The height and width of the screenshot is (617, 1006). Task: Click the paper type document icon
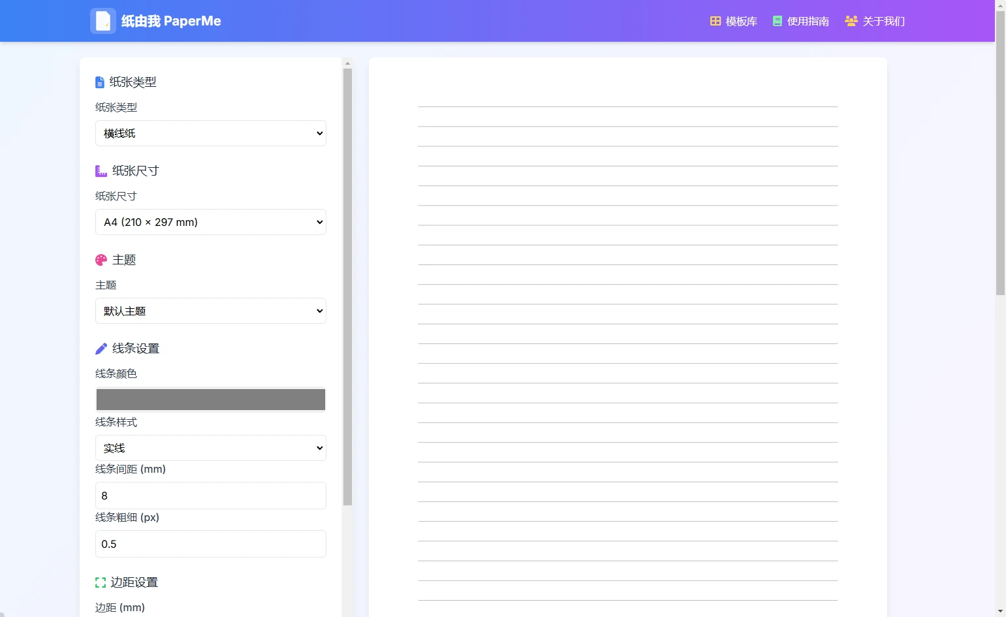tap(100, 82)
